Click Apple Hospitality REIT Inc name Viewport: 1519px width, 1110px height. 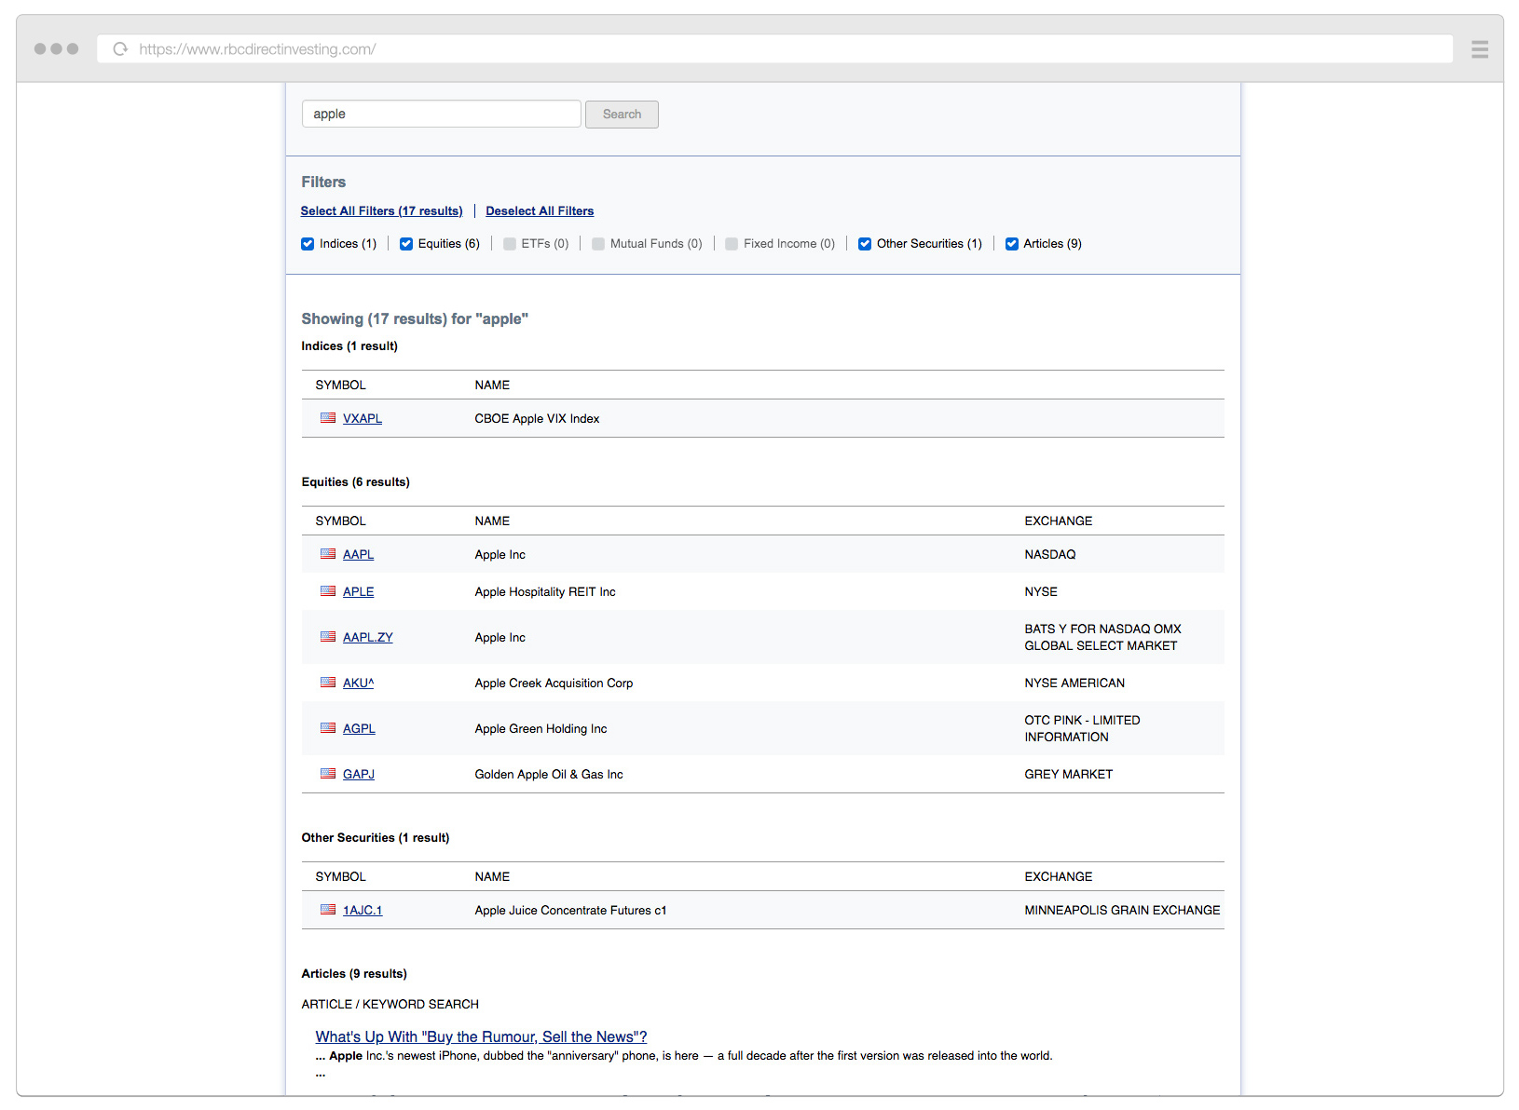point(545,592)
